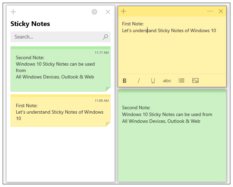Click "All Windows Devices, Outlook & Web" in green note window
Screen dimensions: 233x187
(161, 121)
